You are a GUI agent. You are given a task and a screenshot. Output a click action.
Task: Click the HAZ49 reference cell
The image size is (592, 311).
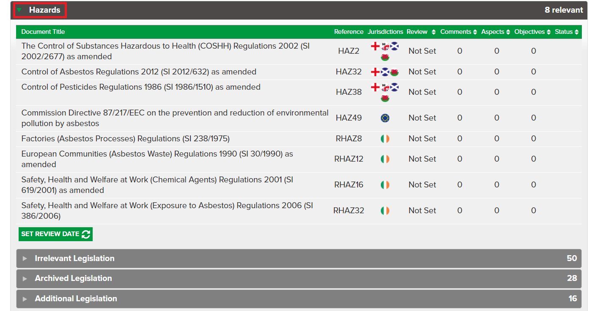tap(349, 118)
